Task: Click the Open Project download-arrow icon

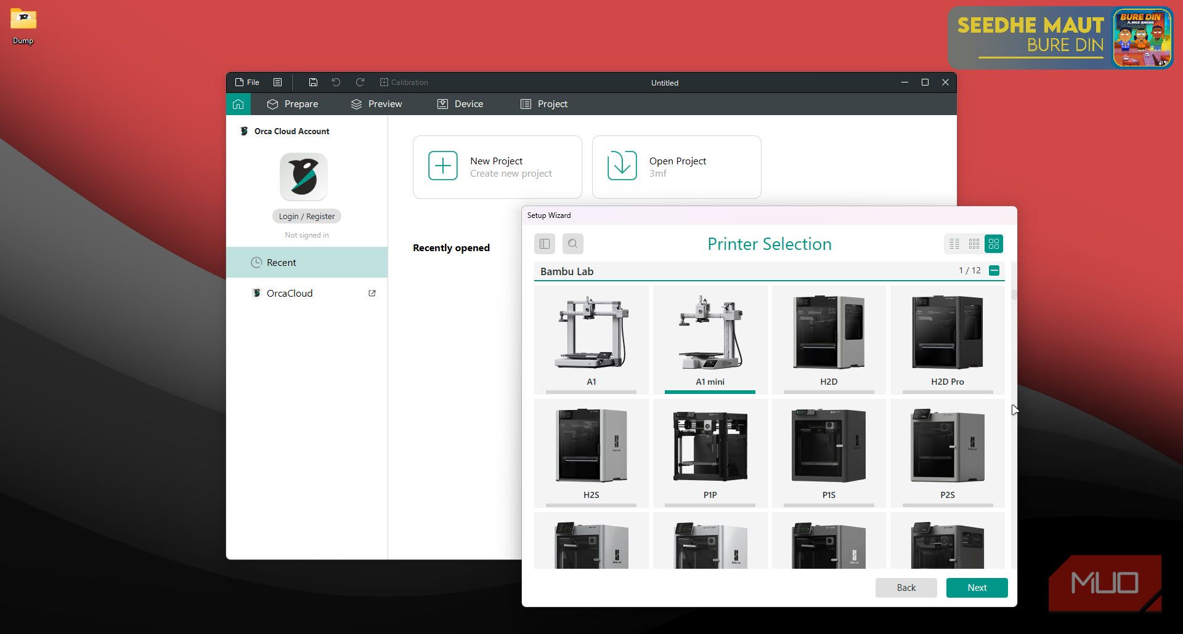Action: point(622,166)
